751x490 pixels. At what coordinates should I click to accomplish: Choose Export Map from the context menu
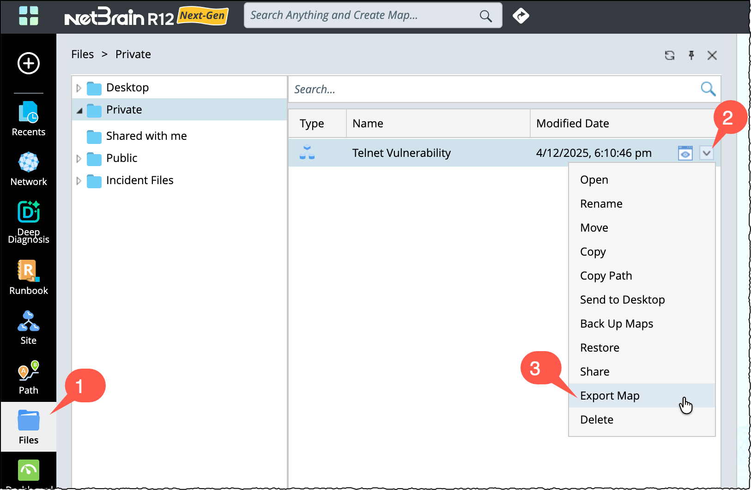[642, 395]
